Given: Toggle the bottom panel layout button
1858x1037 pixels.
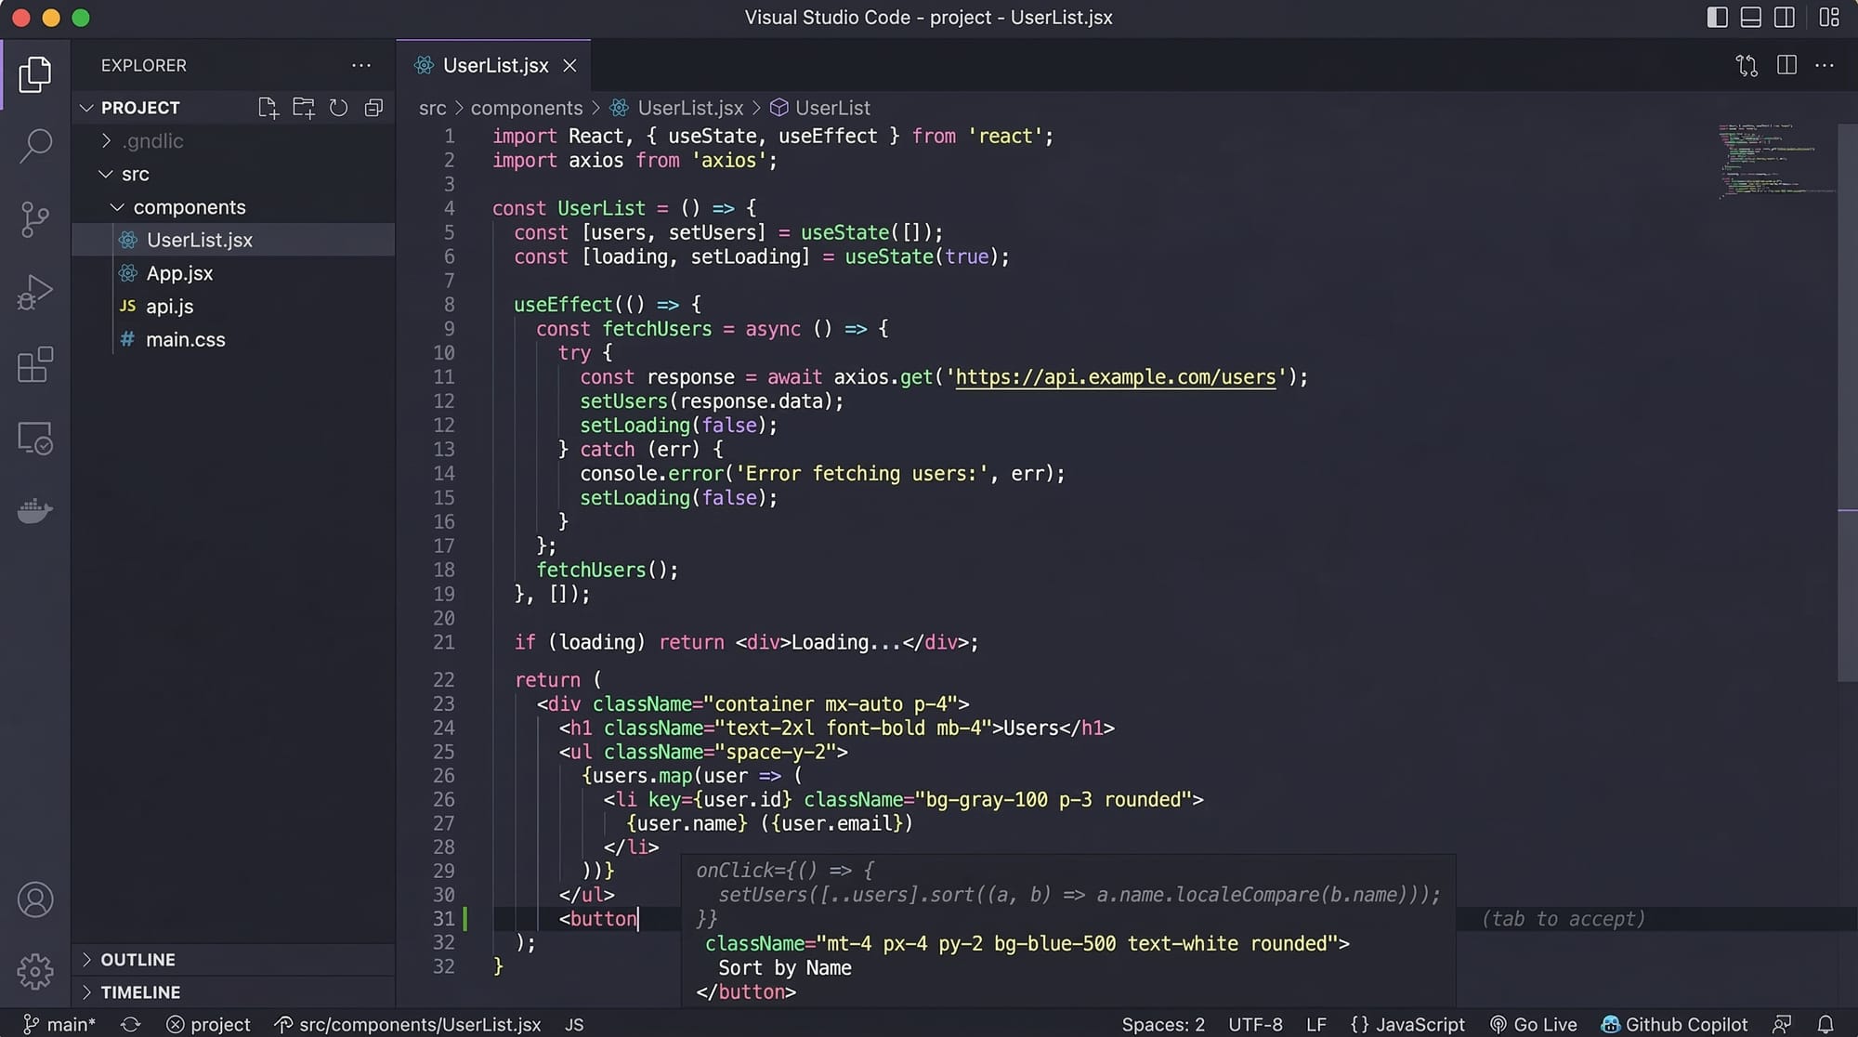Looking at the screenshot, I should pos(1750,18).
